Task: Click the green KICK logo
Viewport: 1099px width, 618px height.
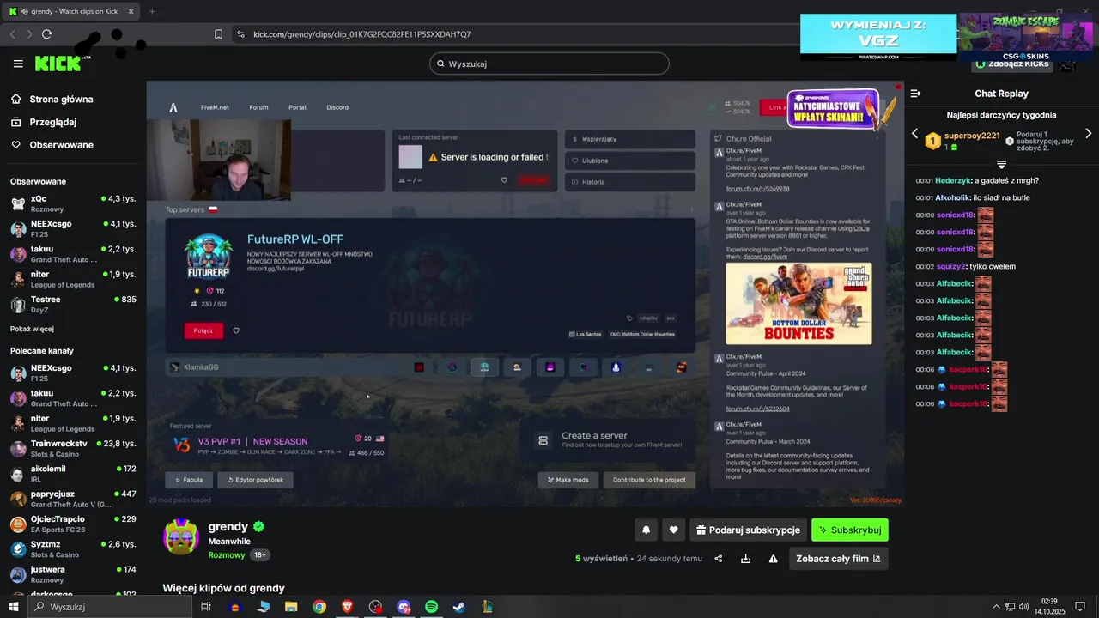Action: 58,64
